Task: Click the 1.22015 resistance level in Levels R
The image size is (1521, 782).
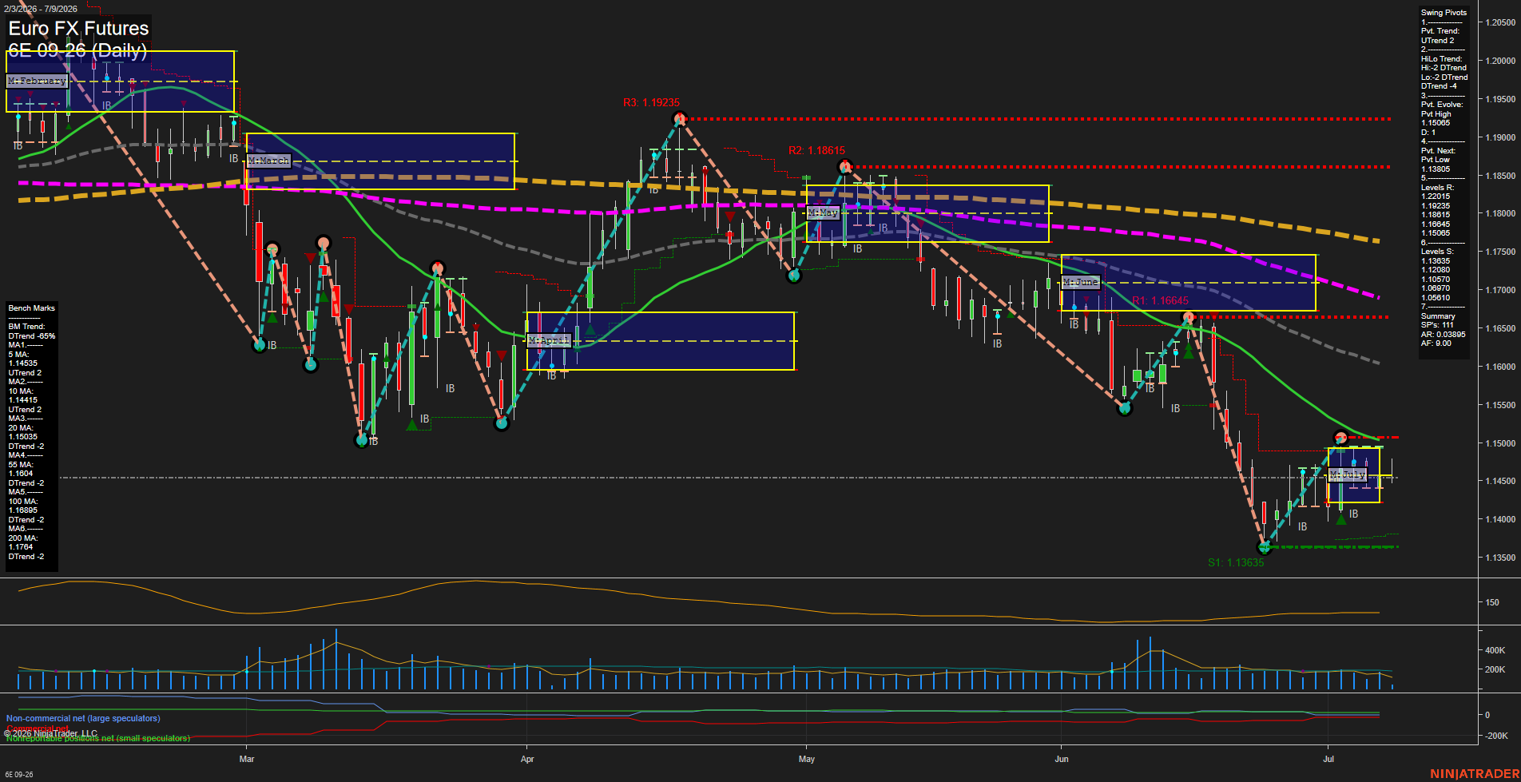Action: point(1436,196)
